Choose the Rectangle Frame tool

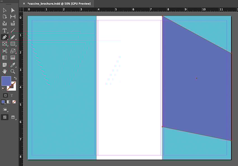point(5,44)
